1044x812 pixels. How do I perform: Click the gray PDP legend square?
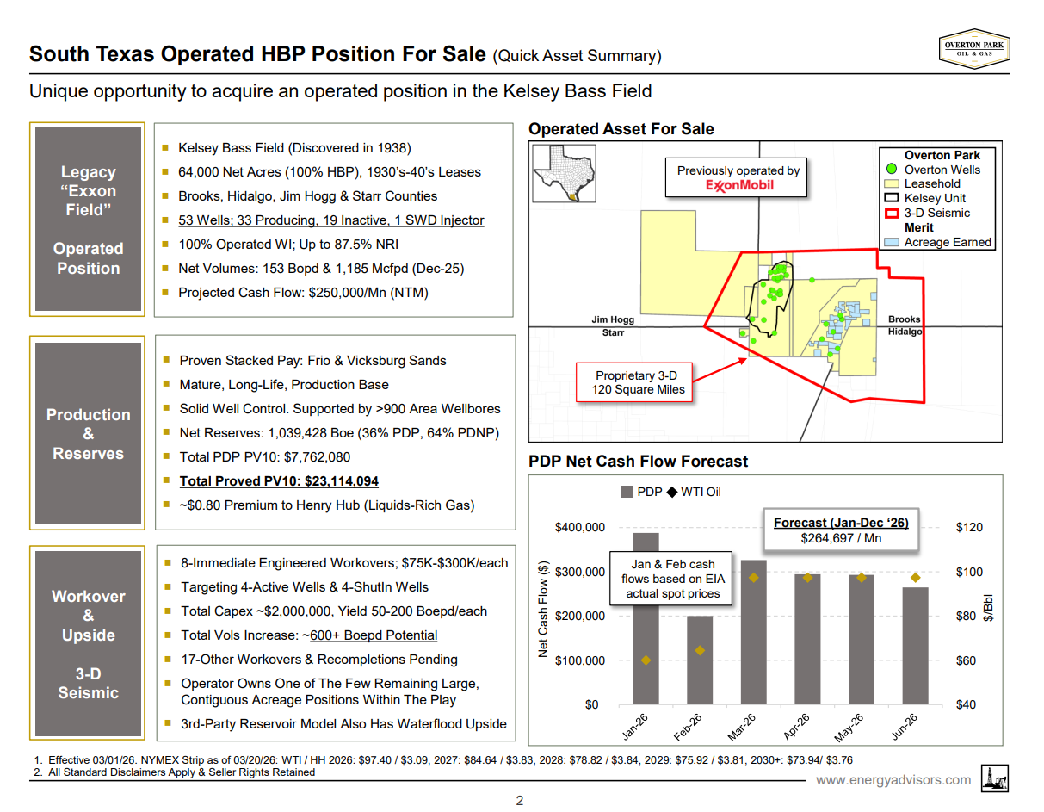pyautogui.click(x=627, y=493)
